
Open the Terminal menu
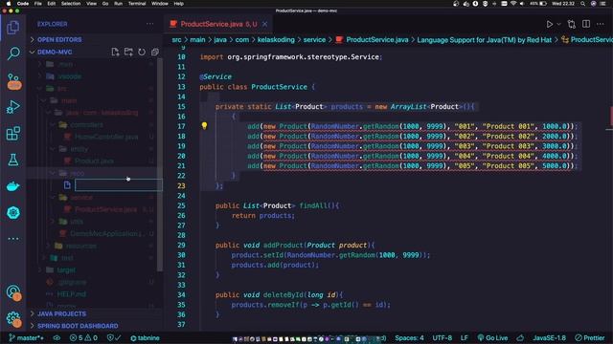[x=137, y=4]
